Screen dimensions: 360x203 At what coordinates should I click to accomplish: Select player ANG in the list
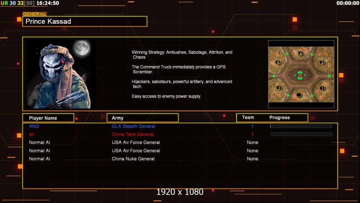[34, 126]
